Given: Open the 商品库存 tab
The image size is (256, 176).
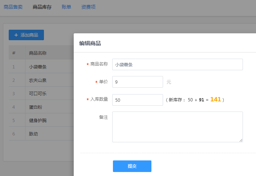Looking at the screenshot, I should pos(42,7).
